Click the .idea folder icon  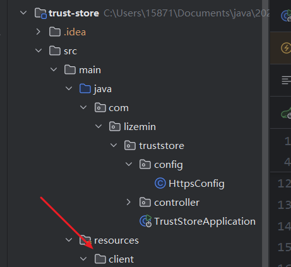click(x=55, y=32)
